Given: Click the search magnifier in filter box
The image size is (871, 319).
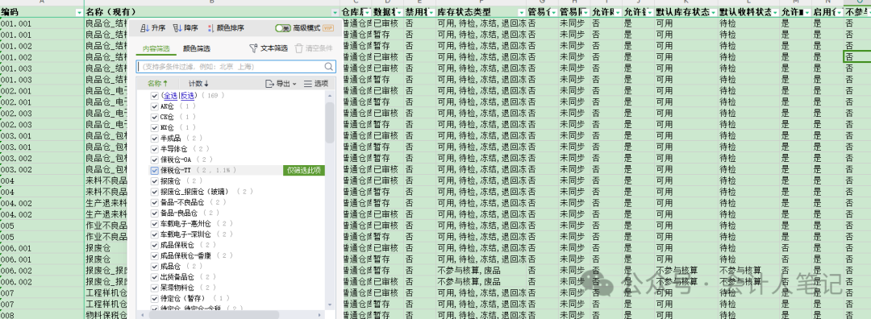Looking at the screenshot, I should (329, 67).
